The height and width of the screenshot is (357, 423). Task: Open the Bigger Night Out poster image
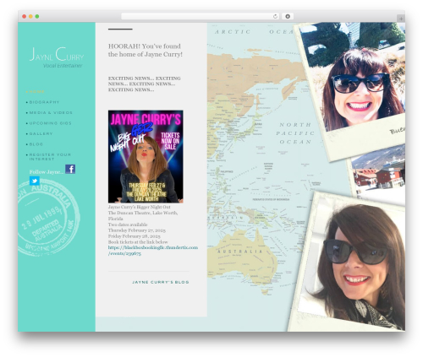[x=146, y=156]
